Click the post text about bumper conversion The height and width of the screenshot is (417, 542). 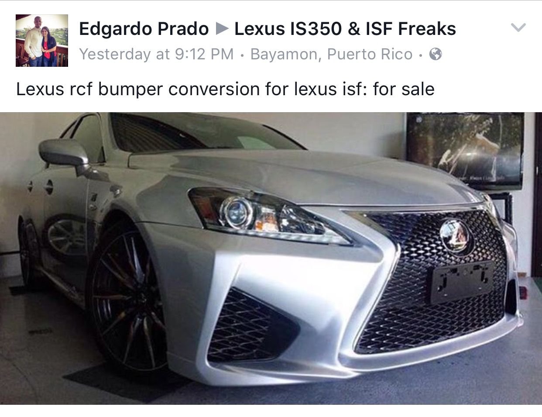[225, 89]
